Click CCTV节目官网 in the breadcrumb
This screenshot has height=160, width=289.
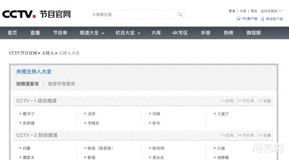coord(23,53)
